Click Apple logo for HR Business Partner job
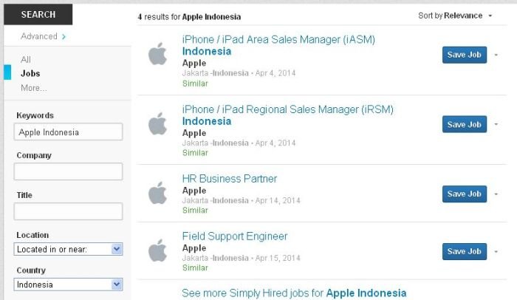The image size is (517, 300). tap(157, 193)
